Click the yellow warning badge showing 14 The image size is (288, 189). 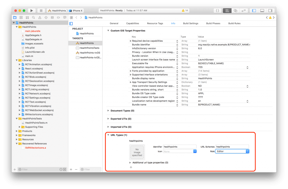(x=185, y=10)
